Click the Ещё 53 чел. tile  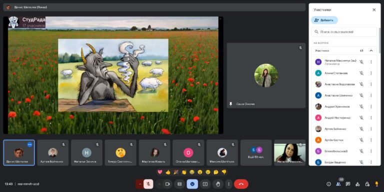(x=256, y=153)
